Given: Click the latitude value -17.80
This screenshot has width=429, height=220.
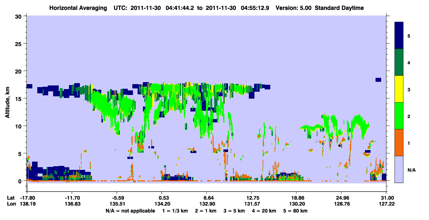Looking at the screenshot, I should (27, 198).
